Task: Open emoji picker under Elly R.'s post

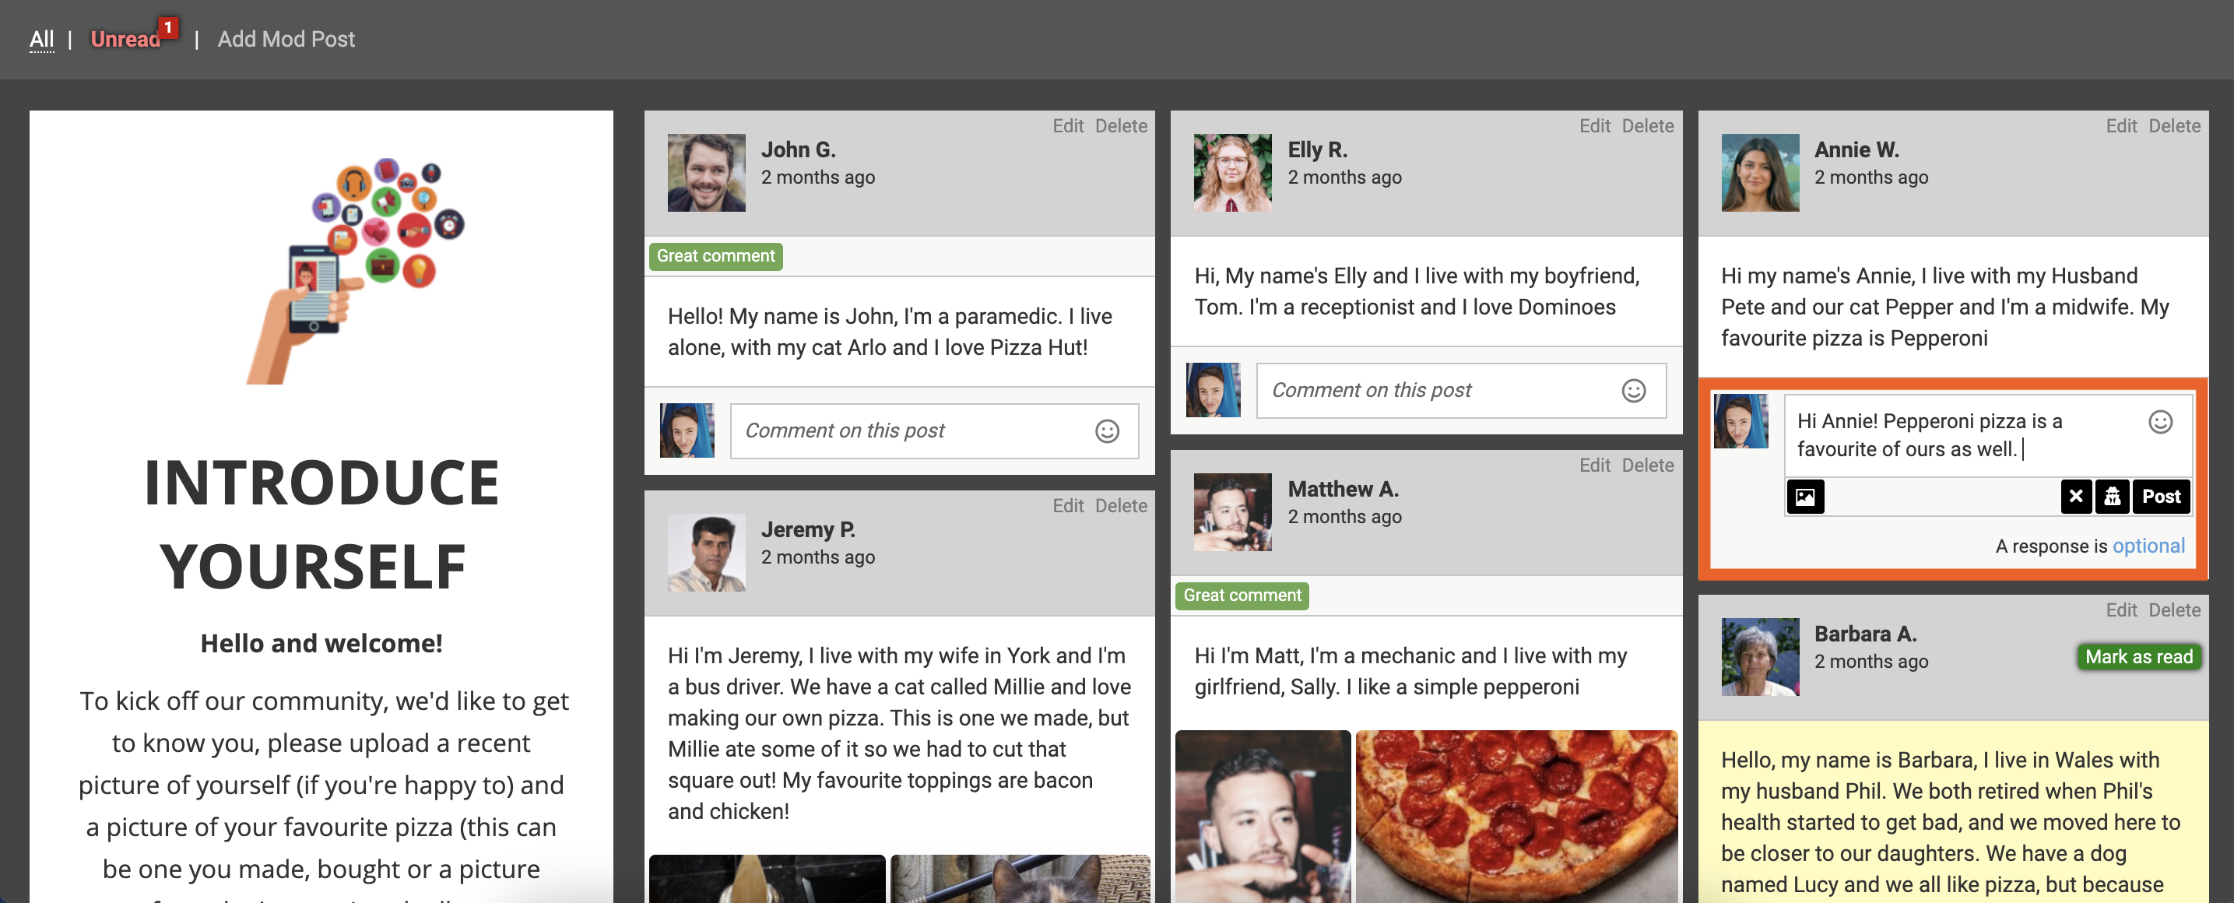Action: click(x=1633, y=392)
